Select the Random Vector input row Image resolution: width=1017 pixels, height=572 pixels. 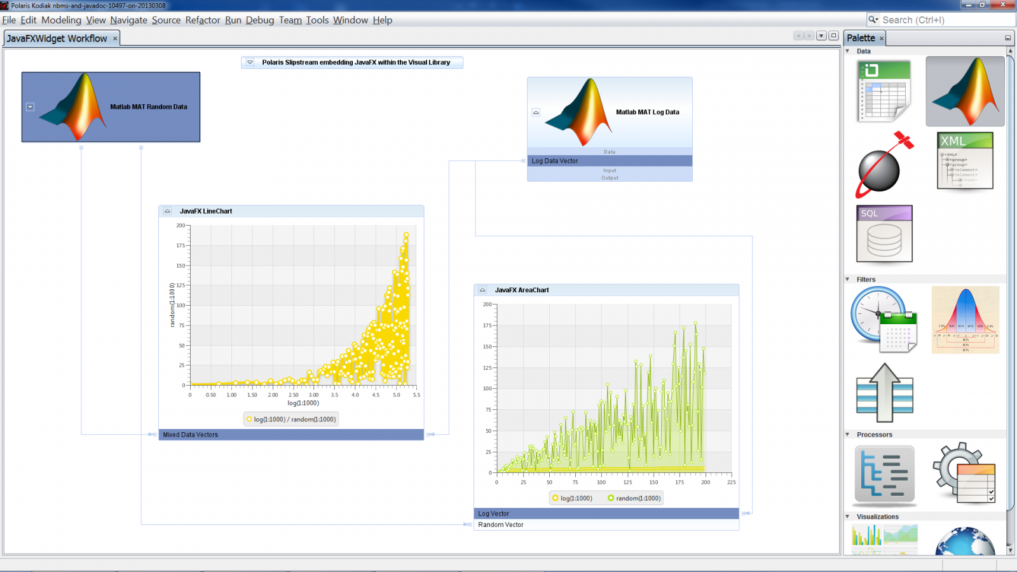[606, 525]
